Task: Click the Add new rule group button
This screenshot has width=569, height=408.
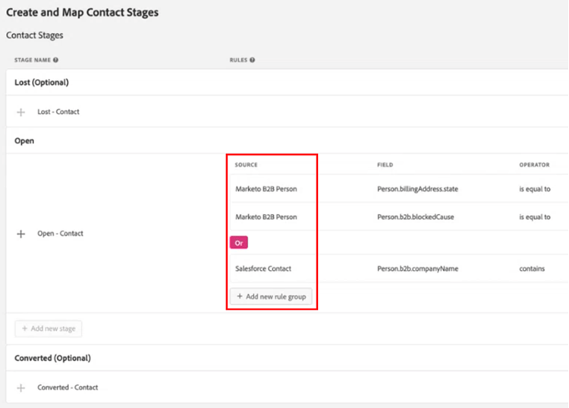Action: point(271,297)
